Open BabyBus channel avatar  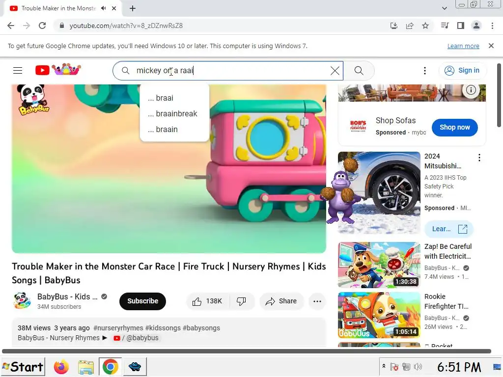pos(22,301)
